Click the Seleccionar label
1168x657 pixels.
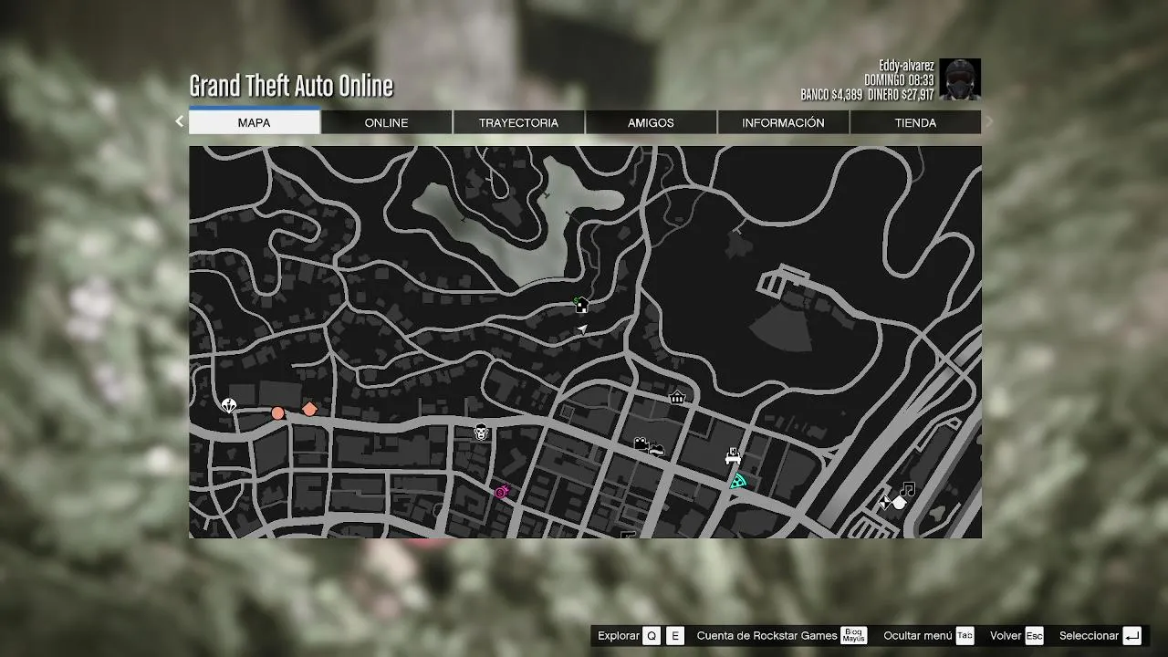tap(1089, 636)
